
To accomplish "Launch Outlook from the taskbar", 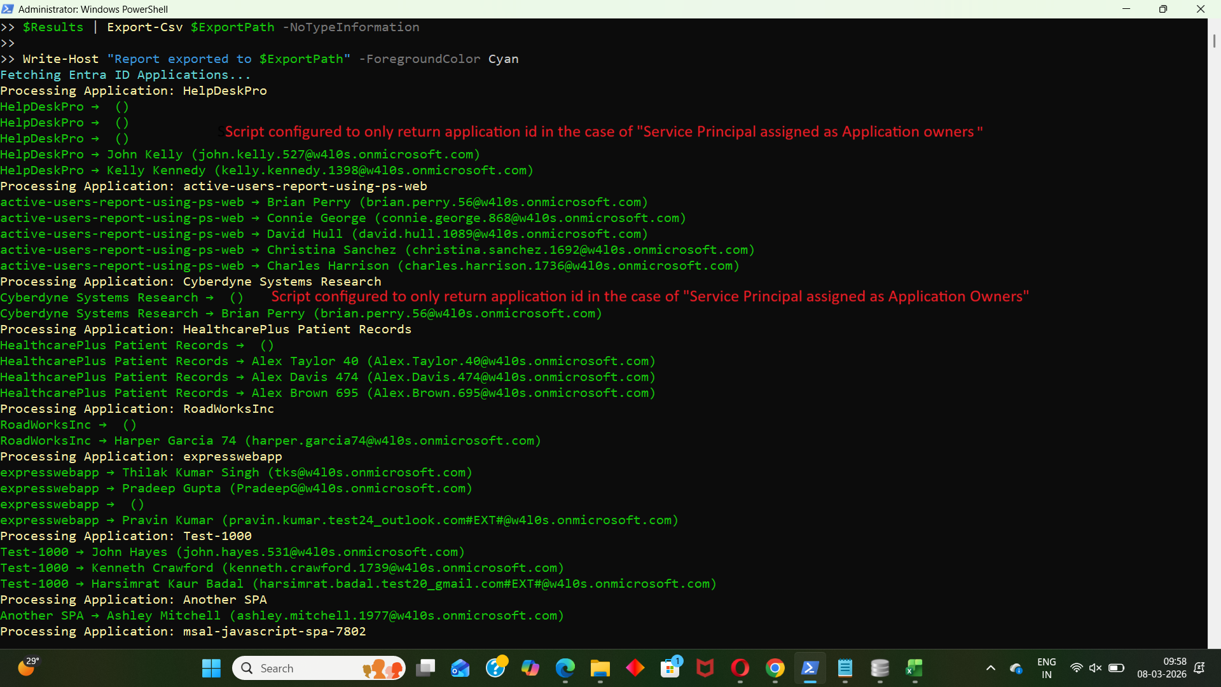I will point(460,668).
